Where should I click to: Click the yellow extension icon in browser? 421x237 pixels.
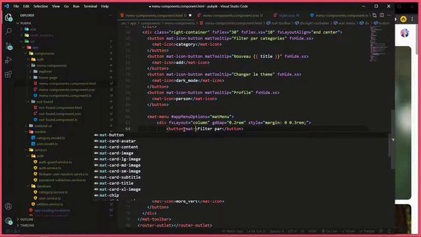pos(403,19)
